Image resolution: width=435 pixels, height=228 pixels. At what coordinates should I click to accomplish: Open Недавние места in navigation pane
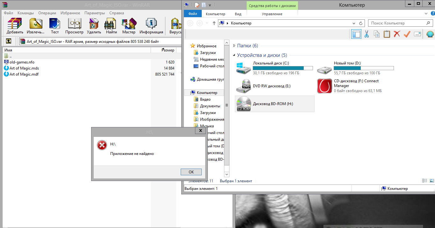(x=209, y=59)
